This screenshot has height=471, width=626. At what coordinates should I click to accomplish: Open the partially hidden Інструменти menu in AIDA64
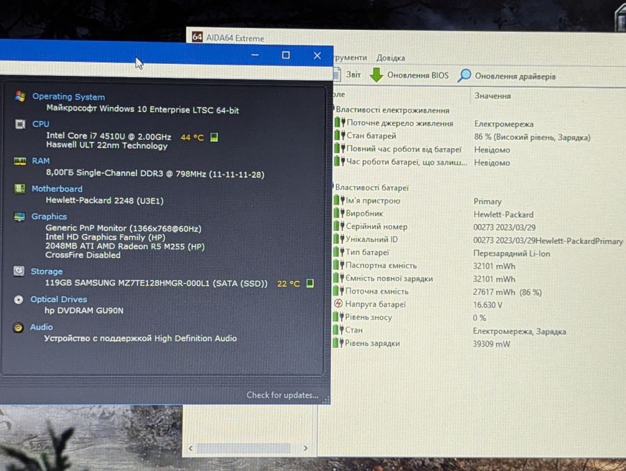click(x=350, y=58)
